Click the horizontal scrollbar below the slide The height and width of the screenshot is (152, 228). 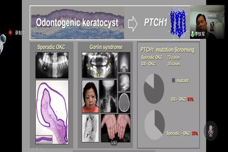click(x=114, y=151)
